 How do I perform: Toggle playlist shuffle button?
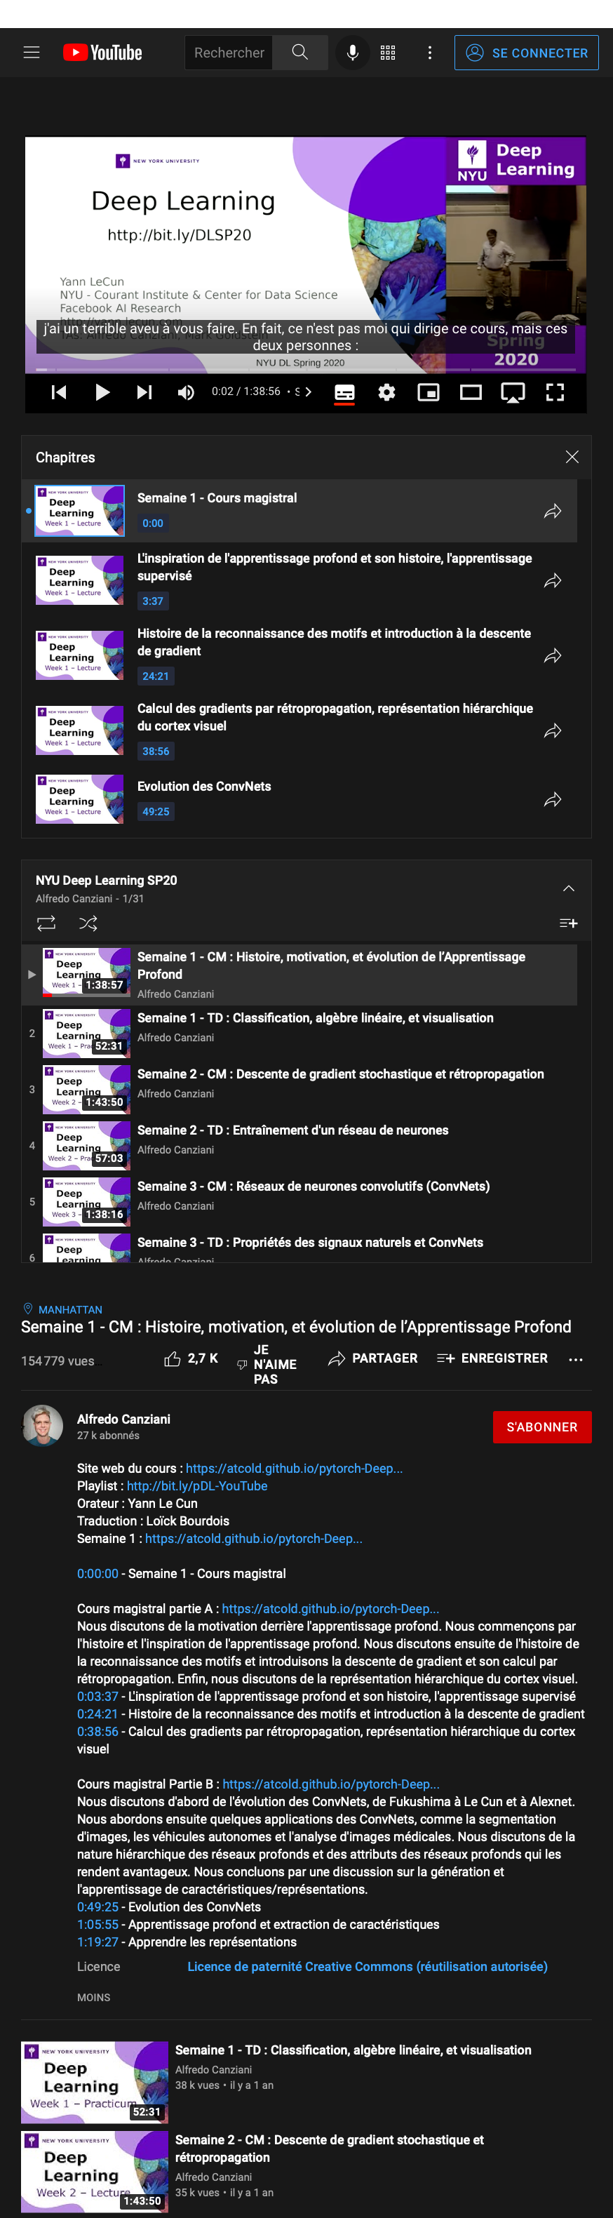tap(88, 923)
